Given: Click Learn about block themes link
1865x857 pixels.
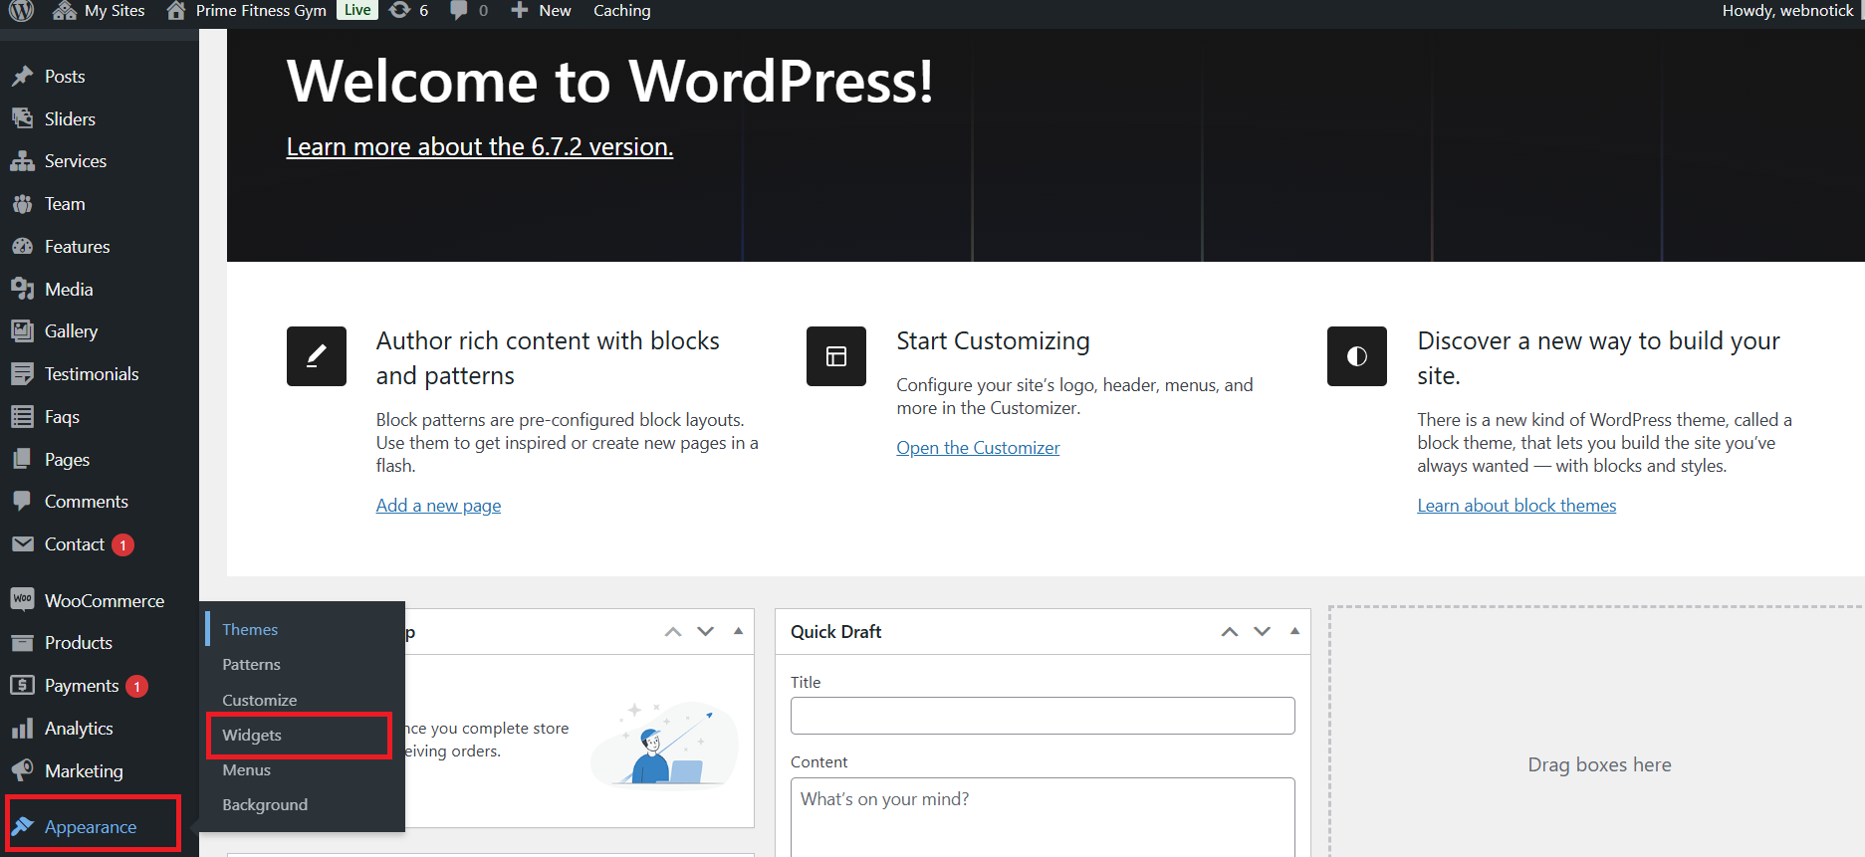Looking at the screenshot, I should click(1516, 506).
